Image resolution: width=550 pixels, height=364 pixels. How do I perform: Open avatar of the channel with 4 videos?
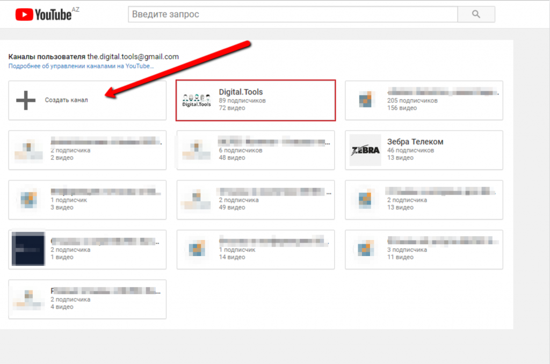[x=28, y=299]
